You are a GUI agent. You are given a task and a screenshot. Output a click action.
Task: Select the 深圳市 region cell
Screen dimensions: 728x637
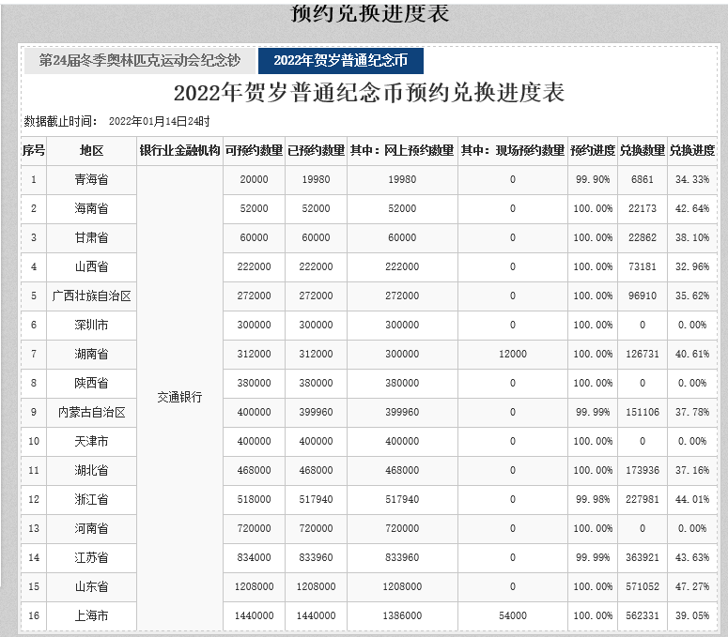click(91, 325)
